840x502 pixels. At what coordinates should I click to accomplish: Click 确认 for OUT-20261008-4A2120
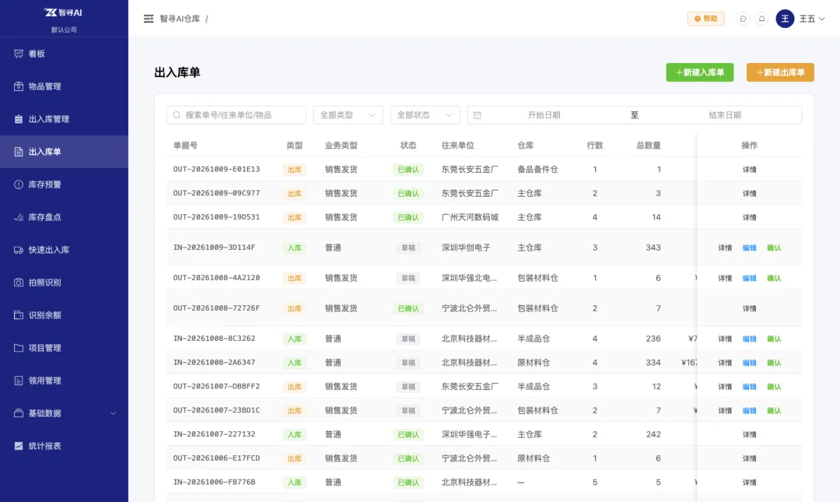click(774, 278)
